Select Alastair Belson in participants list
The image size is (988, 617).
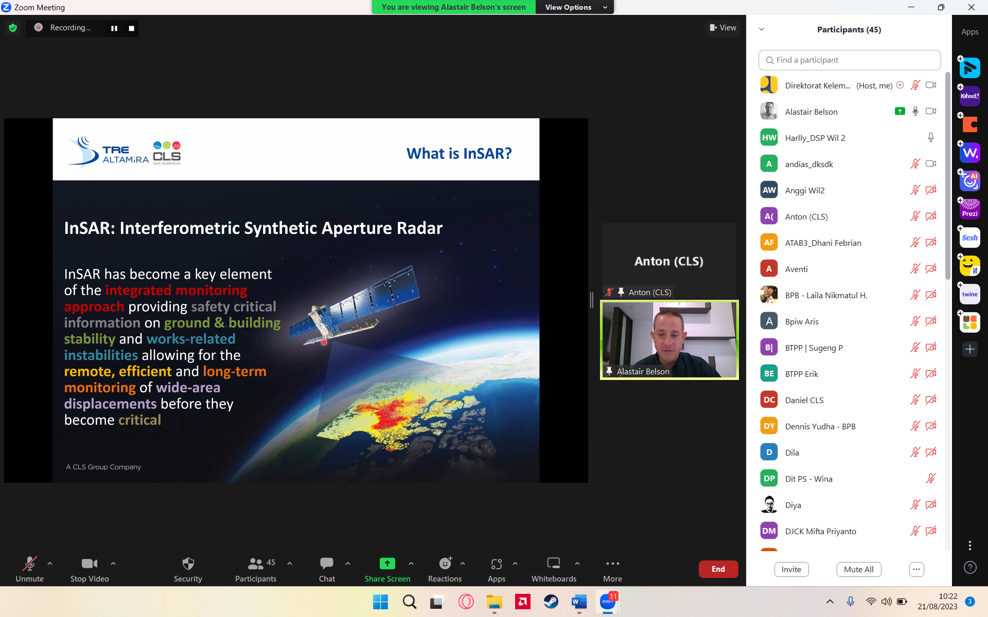[848, 112]
